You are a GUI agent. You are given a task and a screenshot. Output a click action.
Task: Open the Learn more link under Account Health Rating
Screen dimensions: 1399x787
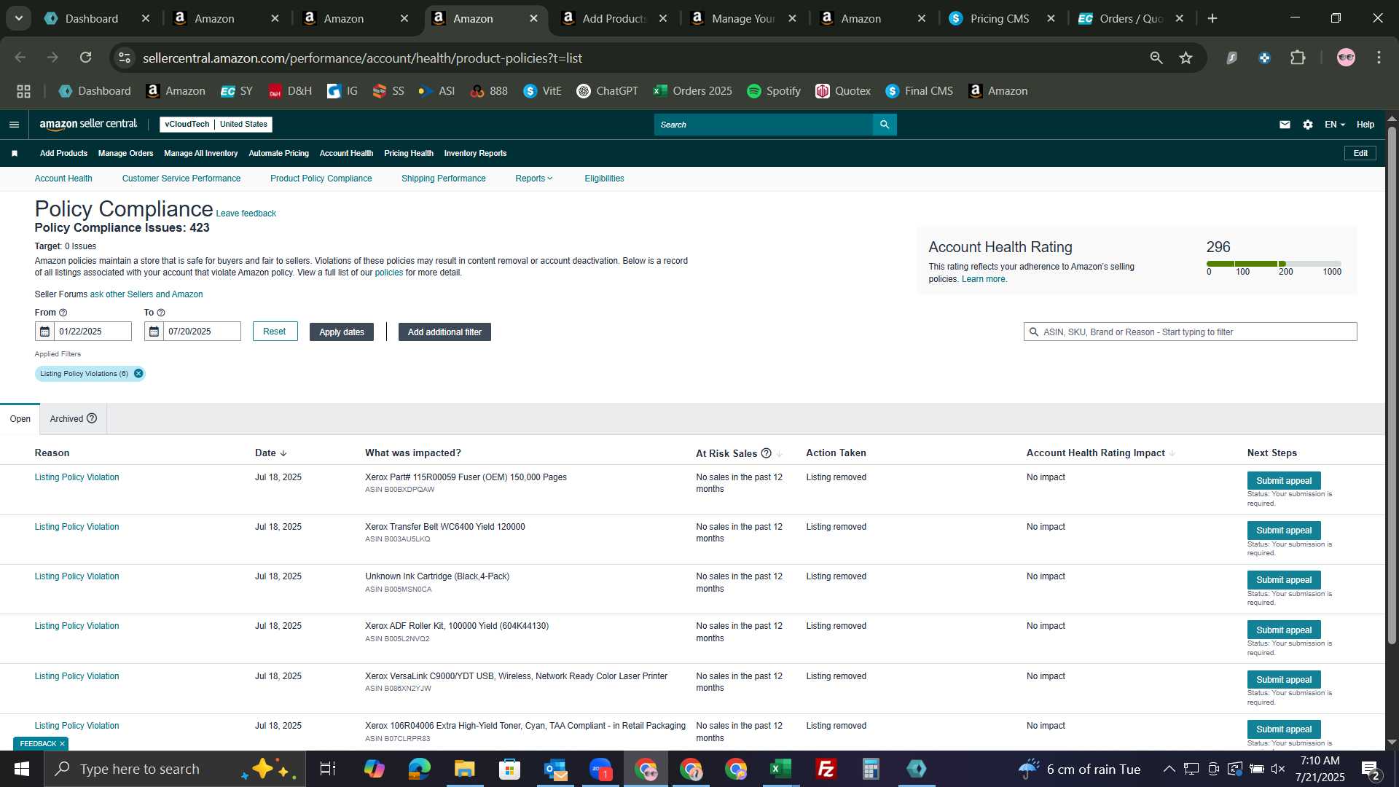tap(984, 279)
